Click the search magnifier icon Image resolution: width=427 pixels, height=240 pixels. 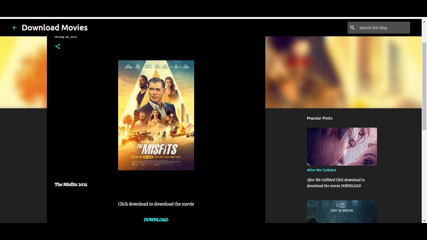point(353,27)
